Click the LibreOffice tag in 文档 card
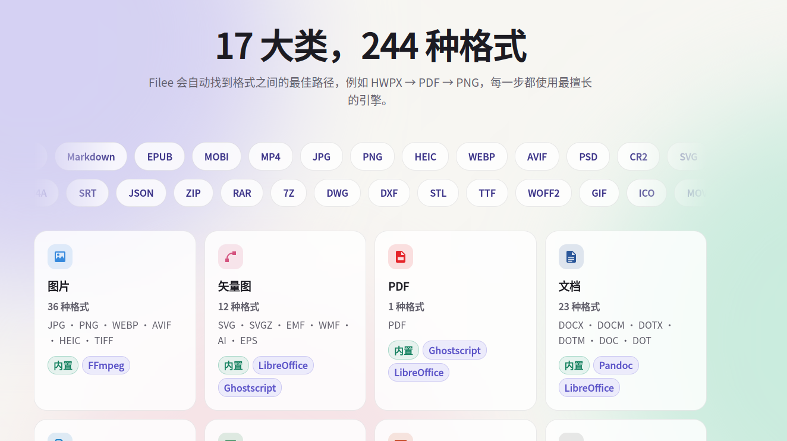 coord(589,388)
